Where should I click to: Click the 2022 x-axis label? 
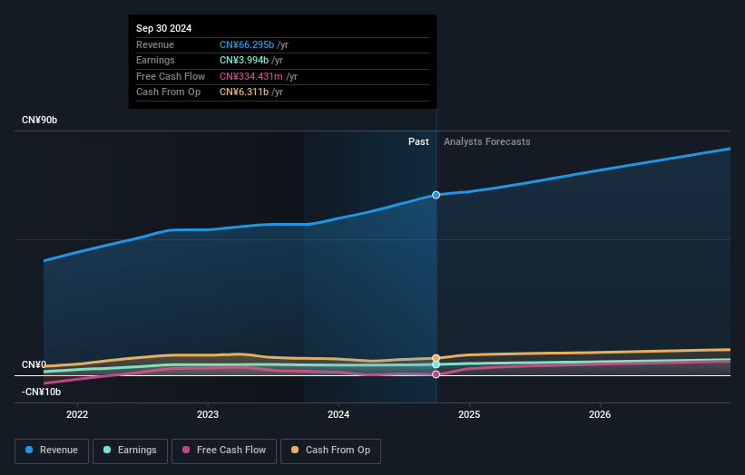(x=77, y=414)
